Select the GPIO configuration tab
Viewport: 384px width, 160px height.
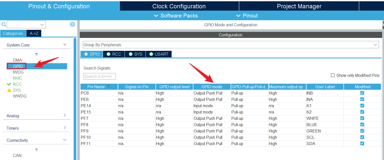pyautogui.click(x=92, y=54)
